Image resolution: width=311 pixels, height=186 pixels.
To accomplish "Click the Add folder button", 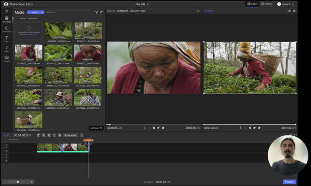I will 96,128.
